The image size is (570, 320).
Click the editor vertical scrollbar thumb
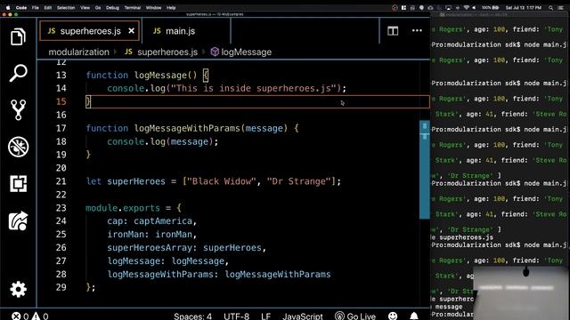coord(425,170)
